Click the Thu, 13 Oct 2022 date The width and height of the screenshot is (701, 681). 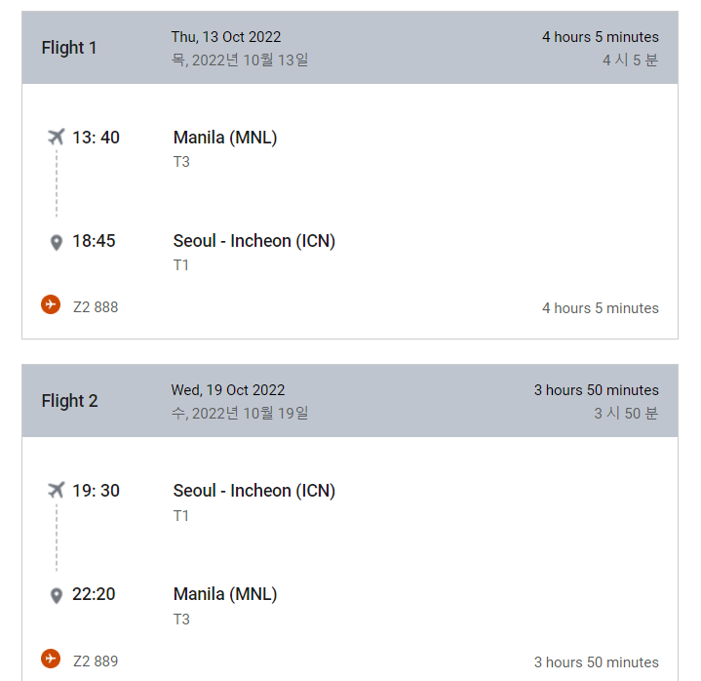tap(226, 37)
